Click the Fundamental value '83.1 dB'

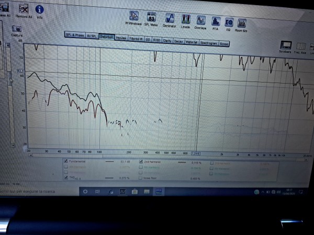(126, 161)
